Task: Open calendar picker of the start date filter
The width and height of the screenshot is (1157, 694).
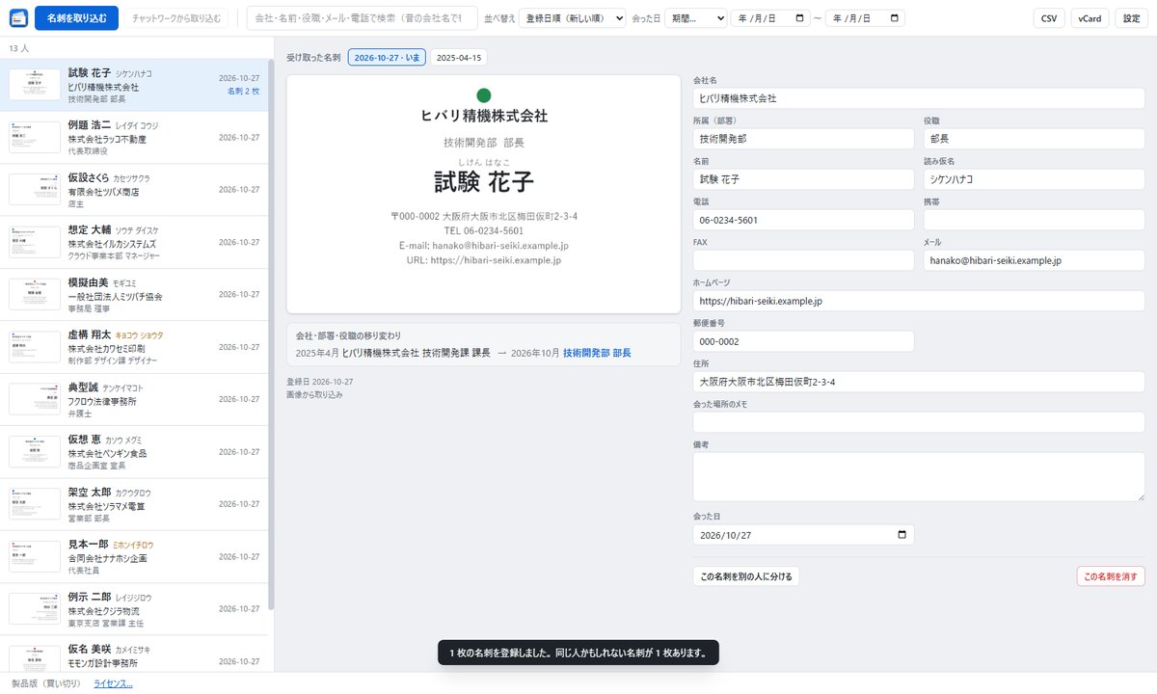Action: coord(799,18)
